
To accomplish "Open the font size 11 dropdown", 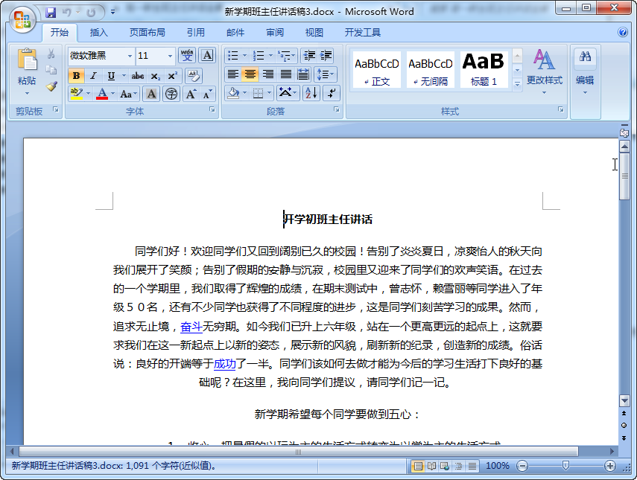I will pos(170,56).
